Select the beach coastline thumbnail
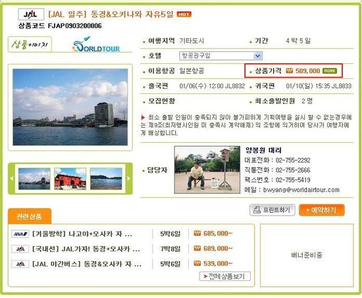The image size is (362, 298). point(106,179)
